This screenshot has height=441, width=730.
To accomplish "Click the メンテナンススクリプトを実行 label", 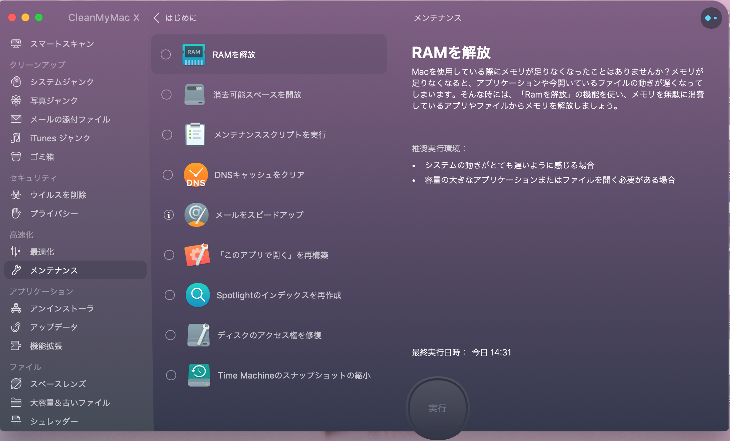I will [x=270, y=135].
